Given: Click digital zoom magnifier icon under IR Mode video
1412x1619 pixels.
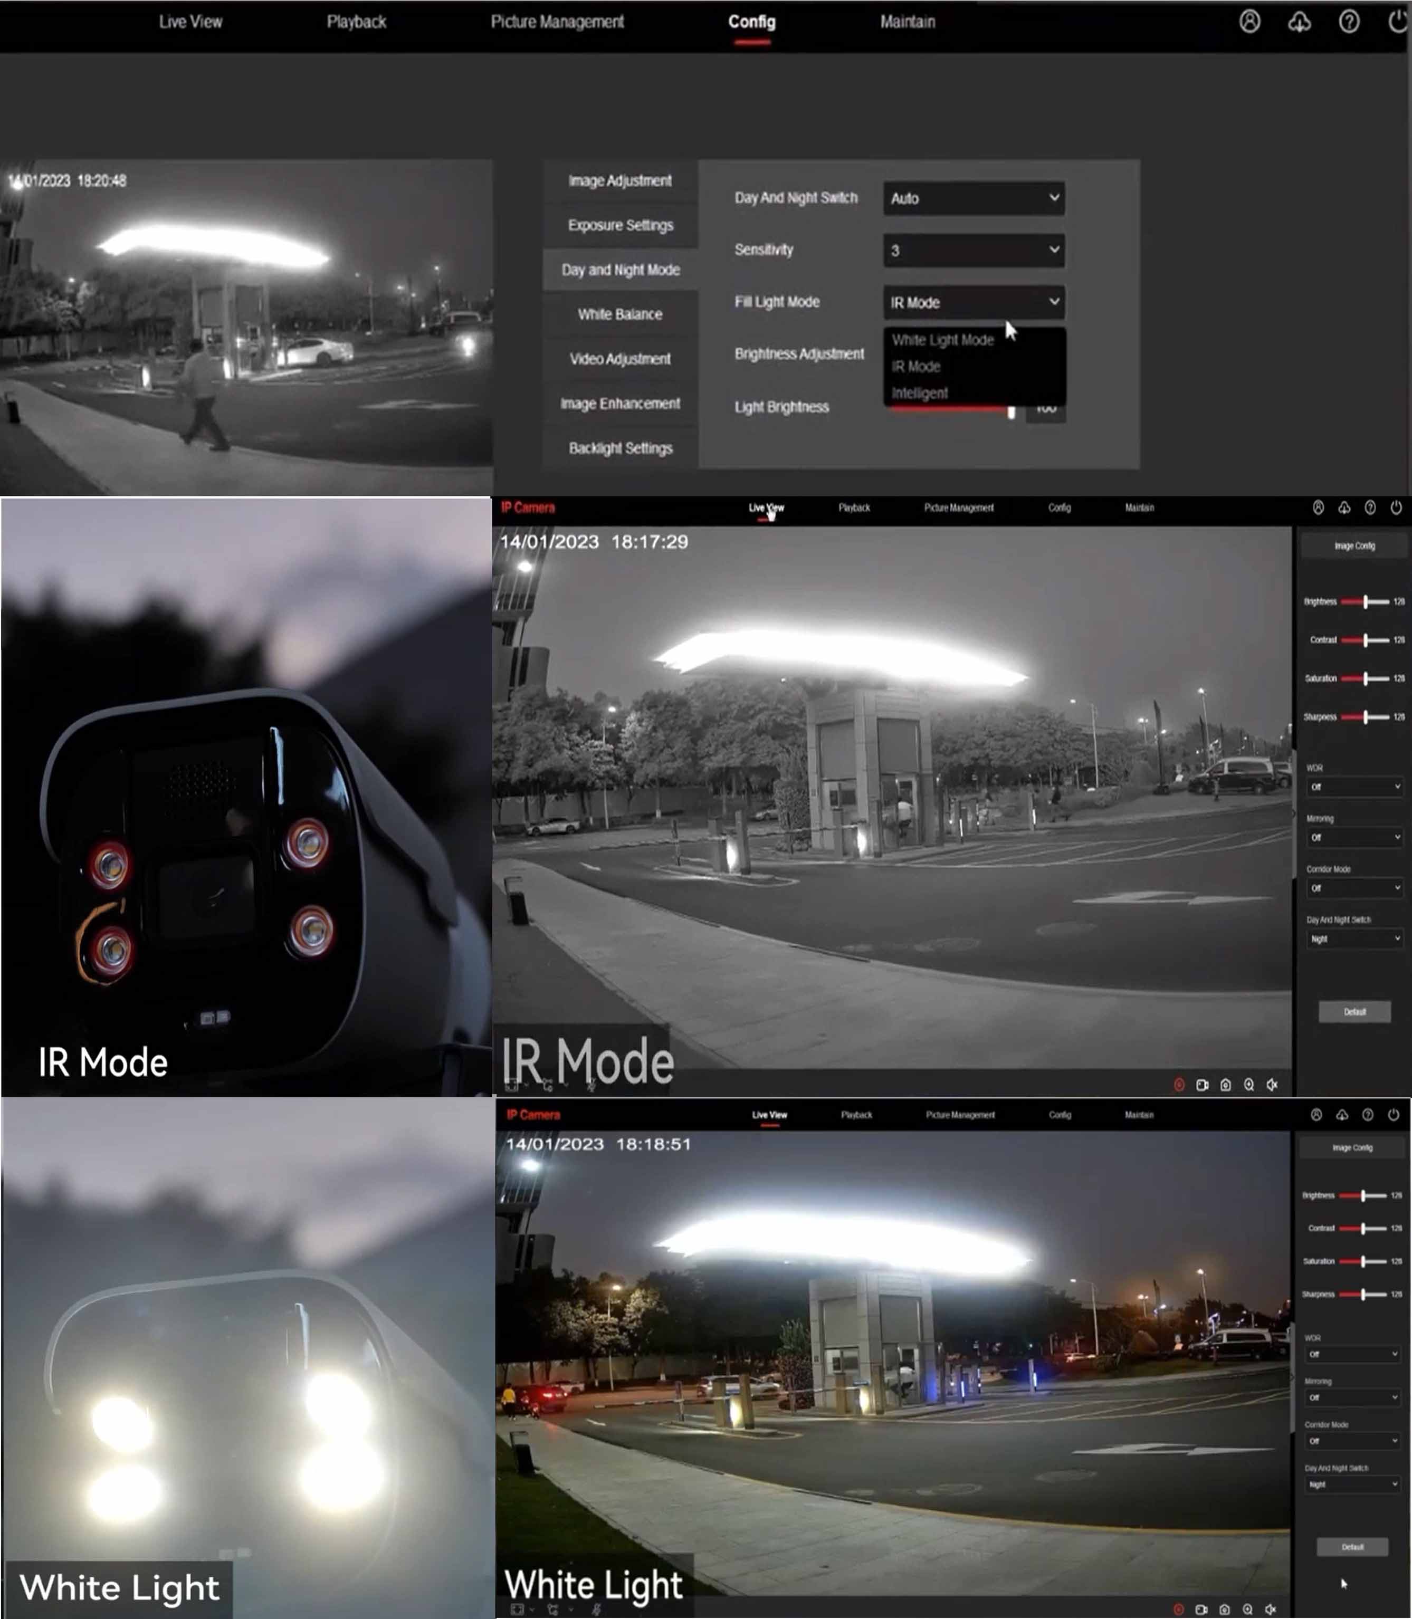Looking at the screenshot, I should pos(1249,1085).
